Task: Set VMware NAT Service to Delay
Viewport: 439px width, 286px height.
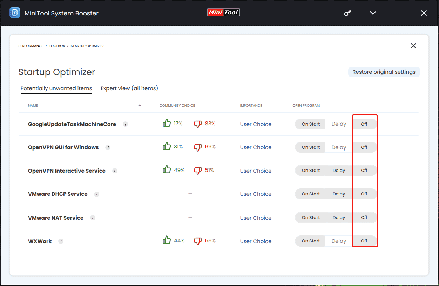Action: 339,218
